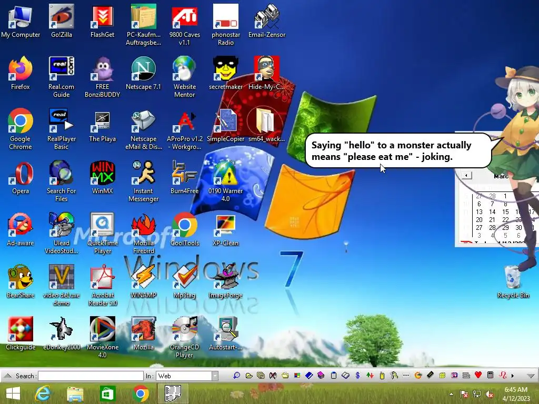Open File Explorer from taskbar

(75, 393)
